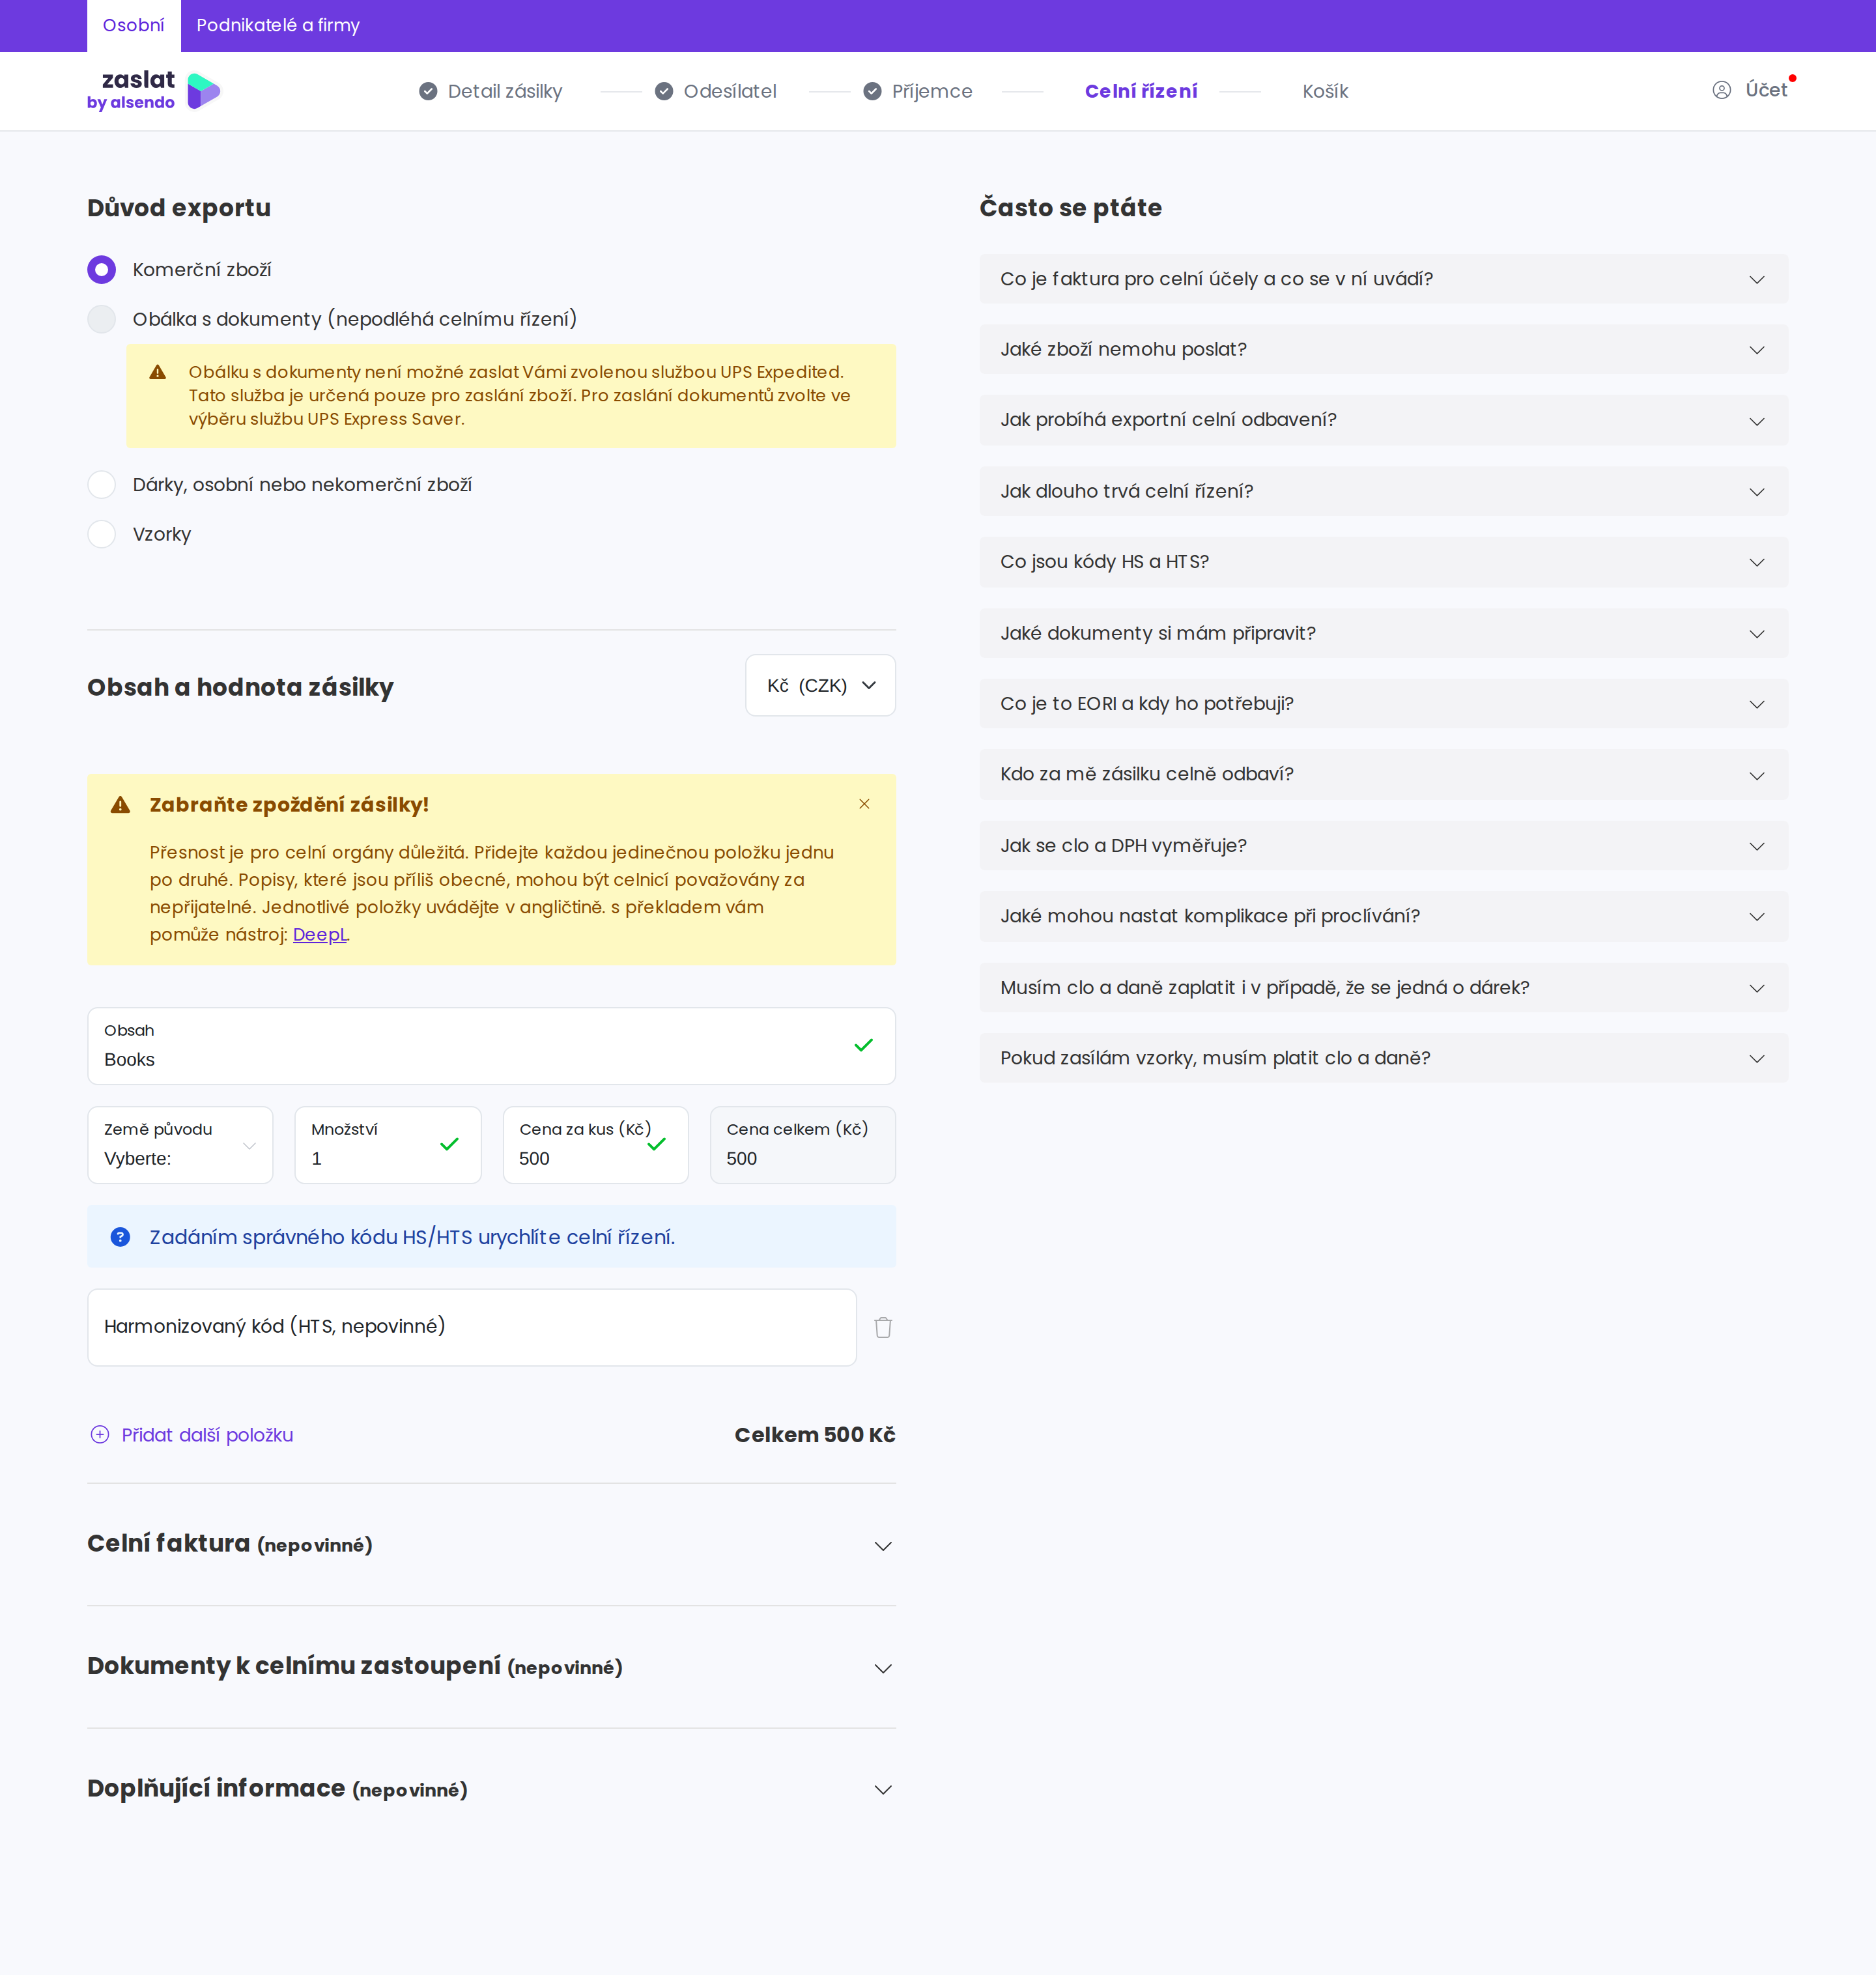Screen dimensions: 1876x1975
Task: Open the Země původu country dropdown
Action: (180, 1145)
